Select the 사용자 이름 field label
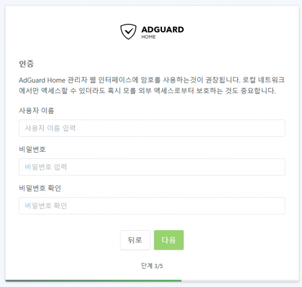 tap(36, 110)
